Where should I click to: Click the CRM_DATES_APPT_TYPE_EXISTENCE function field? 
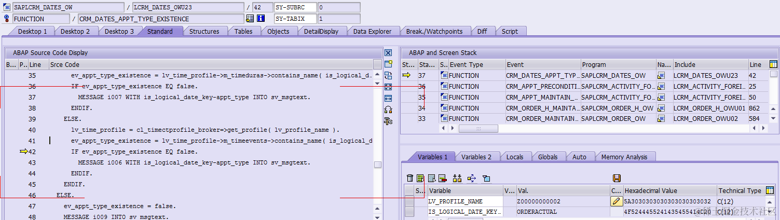tap(160, 19)
